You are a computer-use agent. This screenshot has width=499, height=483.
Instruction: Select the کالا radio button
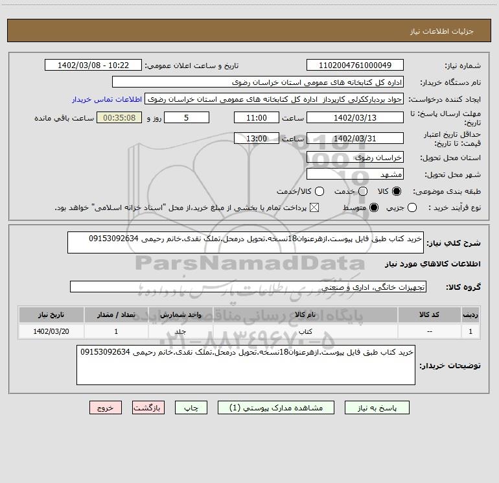click(397, 191)
